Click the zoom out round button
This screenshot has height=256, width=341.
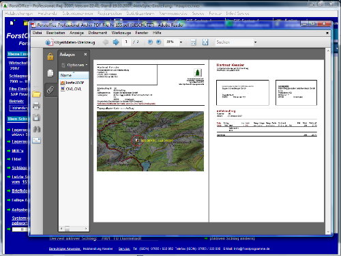pos(150,42)
